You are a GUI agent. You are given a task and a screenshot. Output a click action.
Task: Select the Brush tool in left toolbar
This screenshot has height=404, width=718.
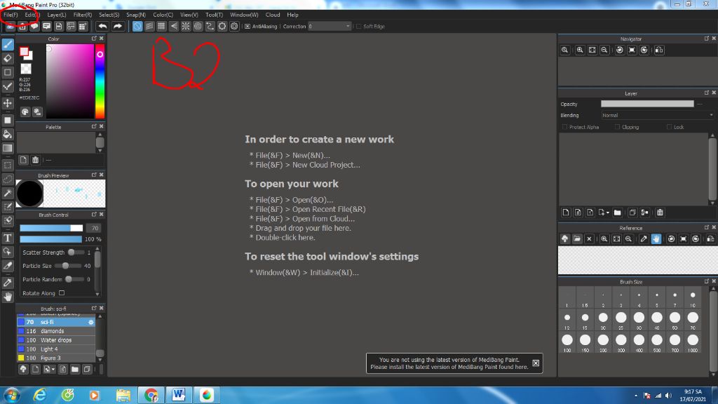pos(8,44)
